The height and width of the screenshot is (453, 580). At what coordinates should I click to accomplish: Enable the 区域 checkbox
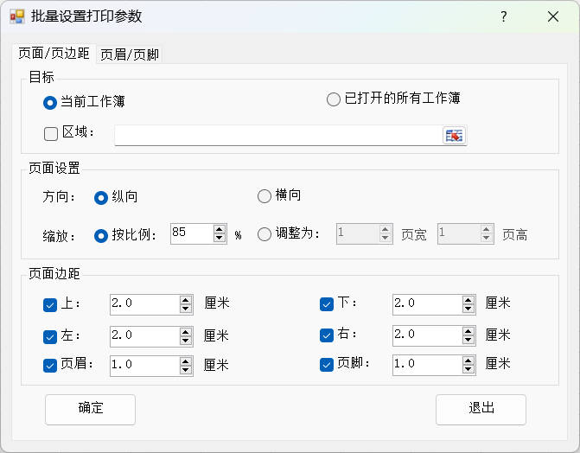pos(51,133)
